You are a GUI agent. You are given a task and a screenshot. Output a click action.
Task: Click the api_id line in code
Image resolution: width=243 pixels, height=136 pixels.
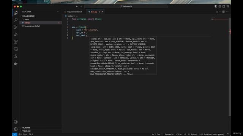click(x=82, y=33)
